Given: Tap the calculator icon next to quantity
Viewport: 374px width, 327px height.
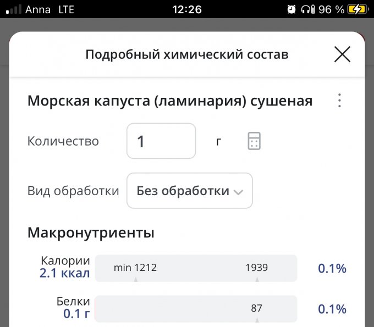Looking at the screenshot, I should click(254, 141).
